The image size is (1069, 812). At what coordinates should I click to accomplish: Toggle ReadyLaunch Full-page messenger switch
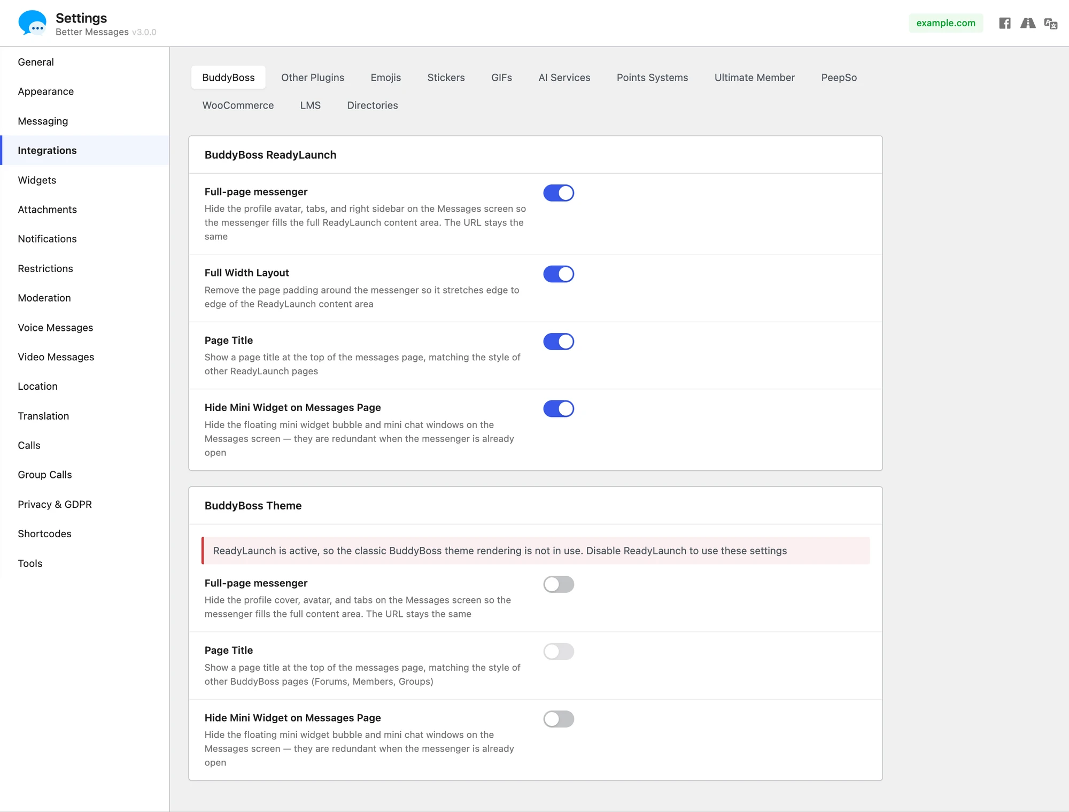point(559,193)
